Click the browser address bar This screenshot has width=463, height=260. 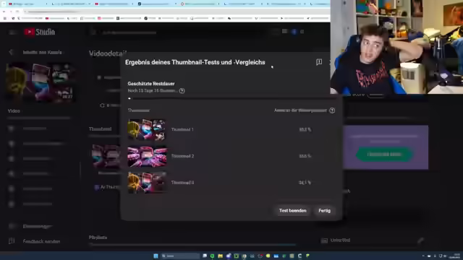(x=174, y=12)
